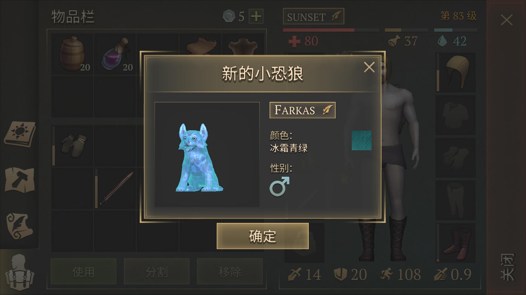
Task: Select the frost teal color swatch
Action: click(362, 140)
